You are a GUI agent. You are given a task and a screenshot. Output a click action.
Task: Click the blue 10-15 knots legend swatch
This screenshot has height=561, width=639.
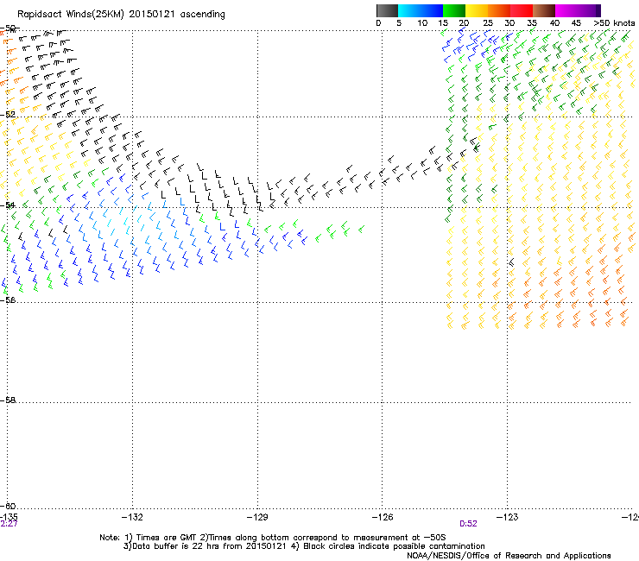pos(432,10)
